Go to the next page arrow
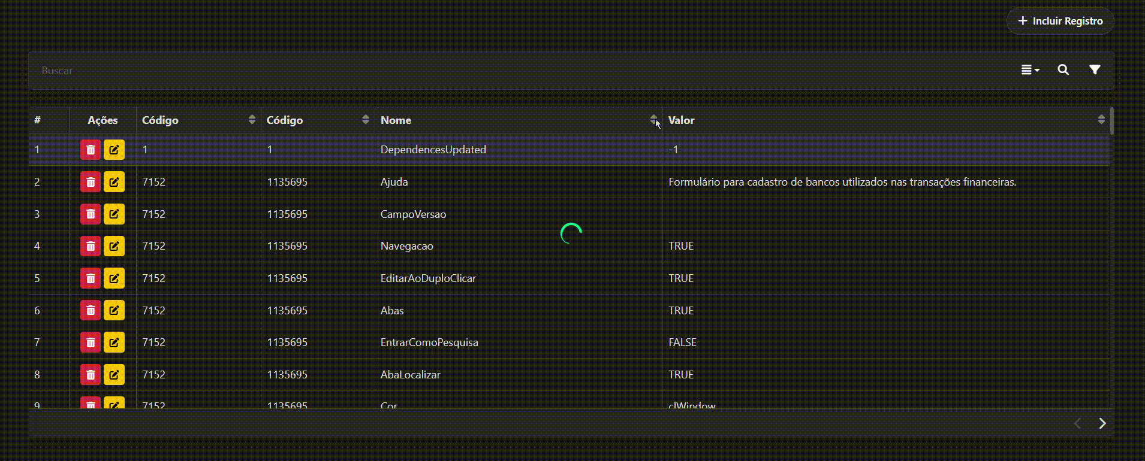This screenshot has width=1145, height=461. [1102, 423]
